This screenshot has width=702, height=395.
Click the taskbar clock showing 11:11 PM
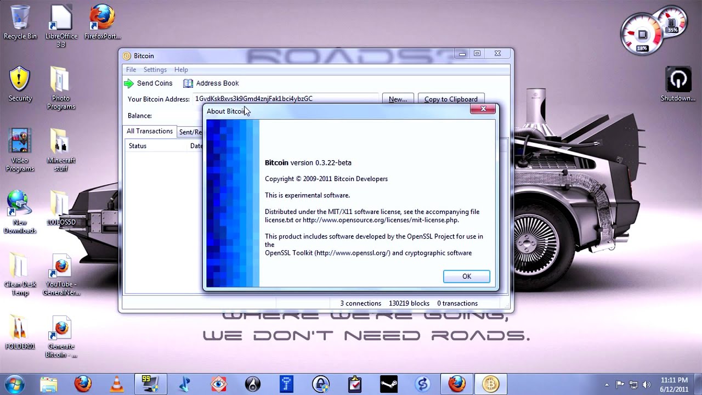pos(674,385)
